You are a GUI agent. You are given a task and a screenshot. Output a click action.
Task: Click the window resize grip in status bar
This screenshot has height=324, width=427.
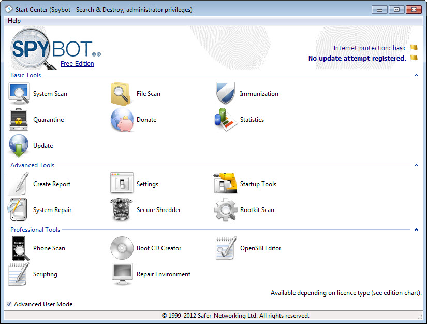pos(420,316)
